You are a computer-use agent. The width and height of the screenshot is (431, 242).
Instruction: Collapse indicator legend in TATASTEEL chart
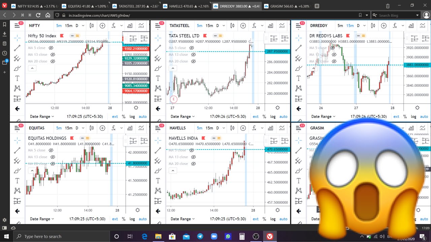click(x=173, y=68)
